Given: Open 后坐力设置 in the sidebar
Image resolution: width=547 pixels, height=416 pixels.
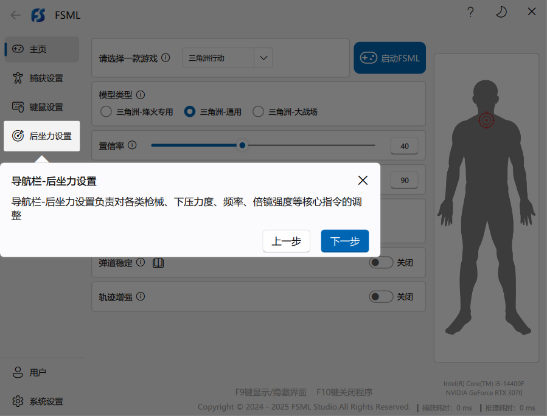Looking at the screenshot, I should coord(41,136).
